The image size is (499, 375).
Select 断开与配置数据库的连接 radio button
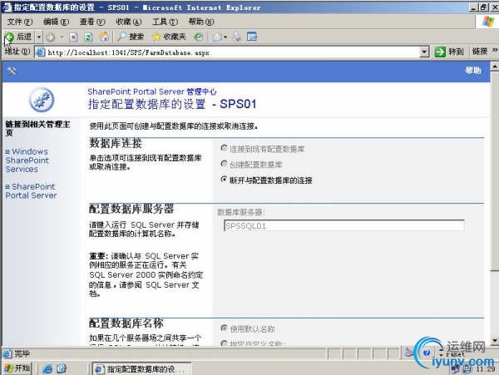(x=224, y=180)
